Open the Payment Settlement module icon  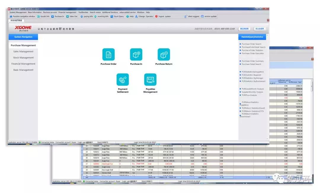point(123,80)
